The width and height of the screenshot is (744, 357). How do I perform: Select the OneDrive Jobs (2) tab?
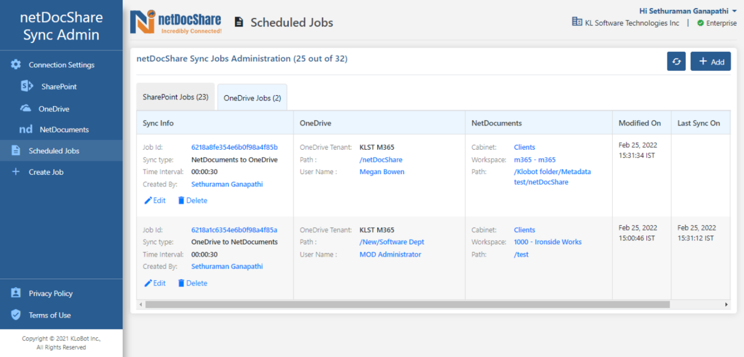(x=252, y=98)
